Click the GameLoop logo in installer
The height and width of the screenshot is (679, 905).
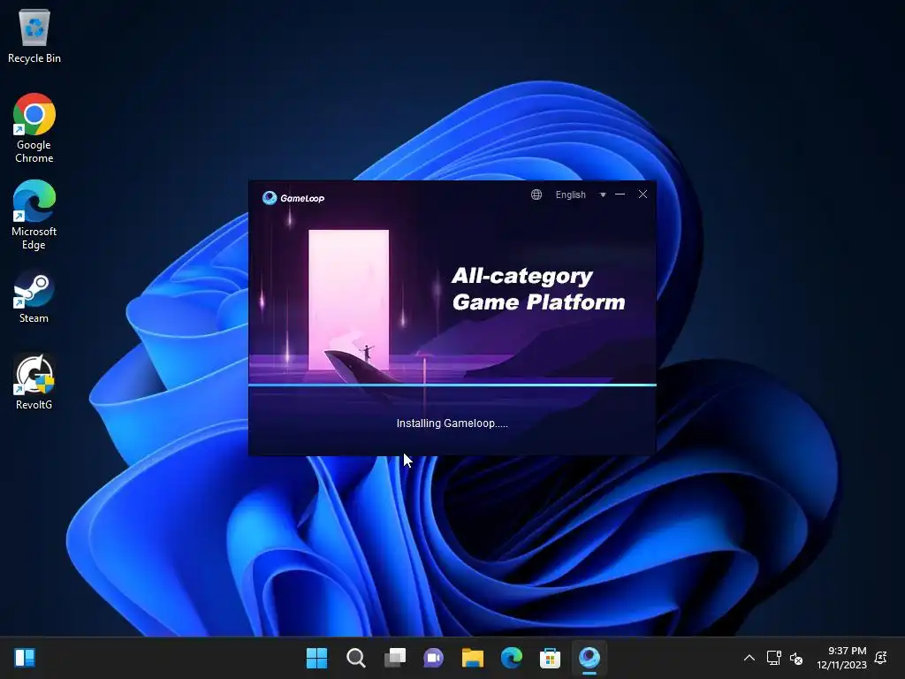point(293,198)
